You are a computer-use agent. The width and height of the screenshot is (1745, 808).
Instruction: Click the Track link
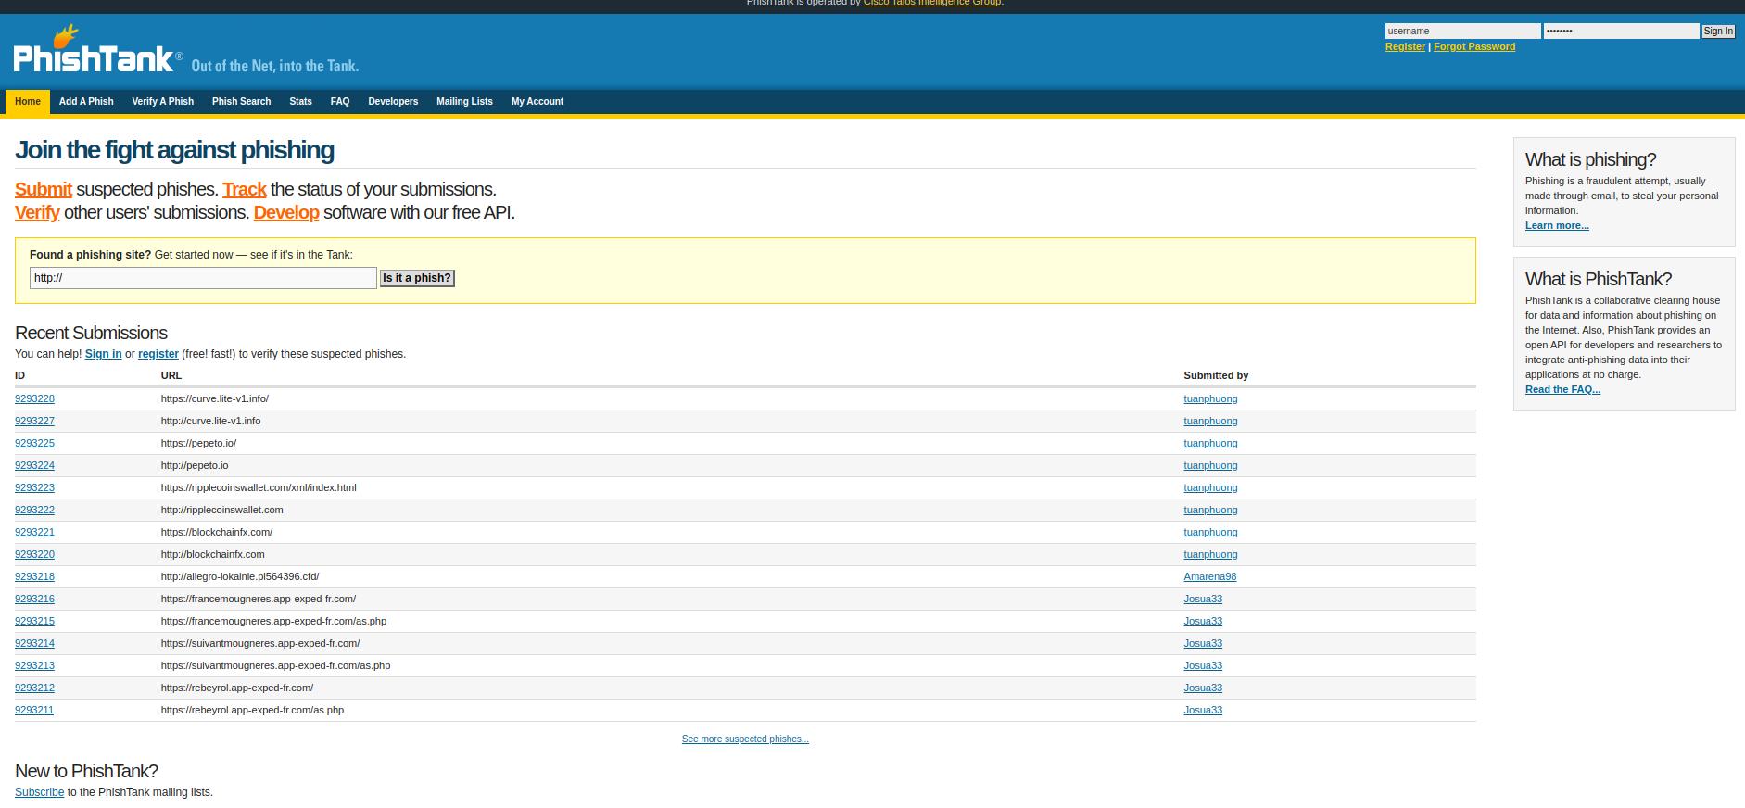pos(245,189)
